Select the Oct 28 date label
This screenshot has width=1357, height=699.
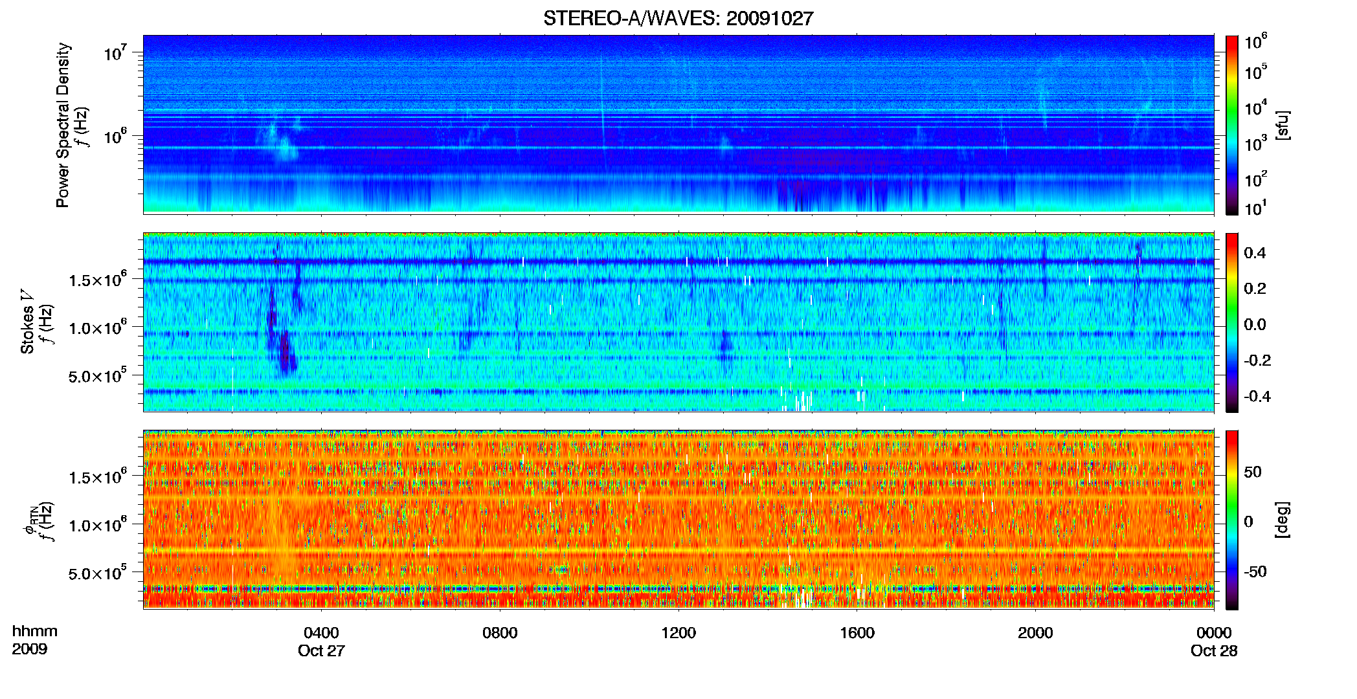coord(1214,650)
